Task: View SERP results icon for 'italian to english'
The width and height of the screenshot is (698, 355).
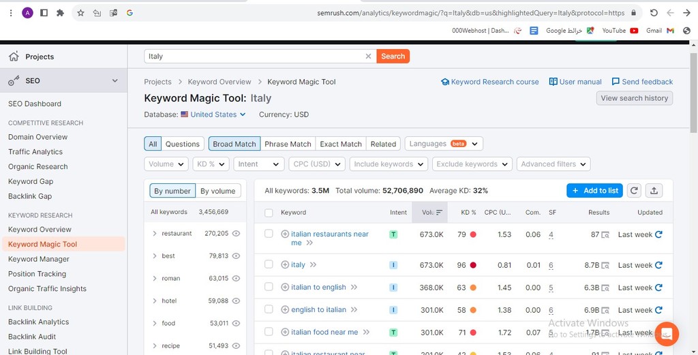Action: pos(605,288)
